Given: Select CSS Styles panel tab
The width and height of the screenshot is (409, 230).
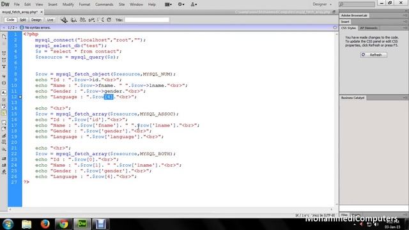Looking at the screenshot, I should click(348, 28).
